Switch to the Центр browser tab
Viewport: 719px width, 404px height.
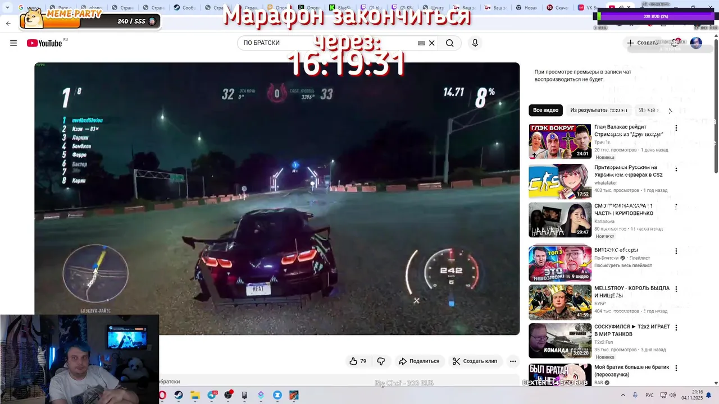(x=432, y=8)
